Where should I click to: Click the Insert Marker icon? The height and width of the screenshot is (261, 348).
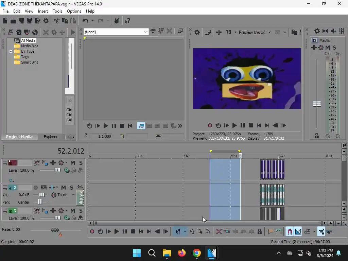point(271,232)
